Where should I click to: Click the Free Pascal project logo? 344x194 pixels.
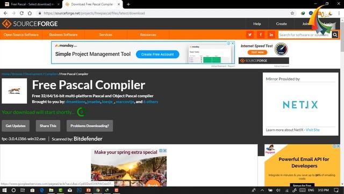click(15, 91)
